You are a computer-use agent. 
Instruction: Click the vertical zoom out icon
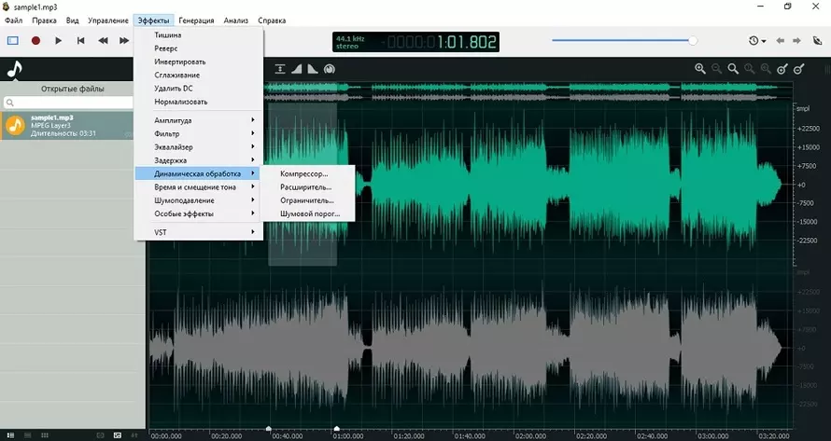[x=799, y=69]
